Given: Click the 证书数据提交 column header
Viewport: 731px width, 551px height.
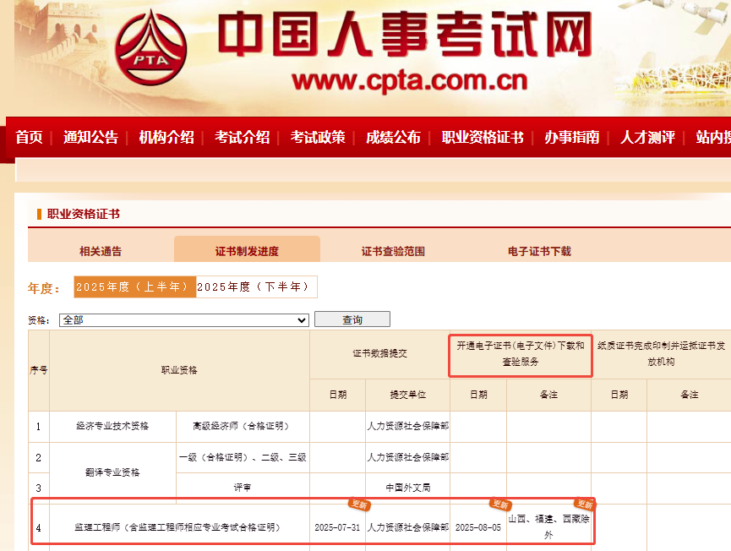Looking at the screenshot, I should click(x=380, y=353).
